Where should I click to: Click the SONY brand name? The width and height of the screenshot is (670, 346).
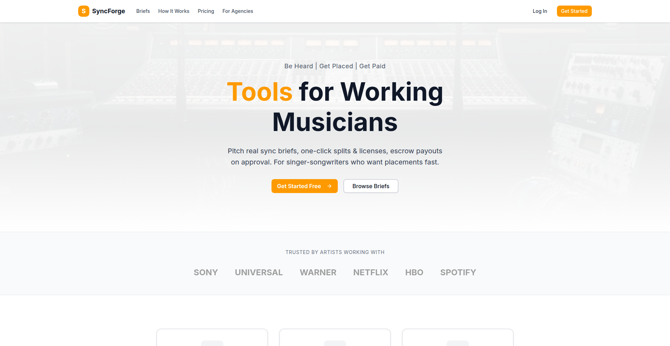pyautogui.click(x=206, y=272)
